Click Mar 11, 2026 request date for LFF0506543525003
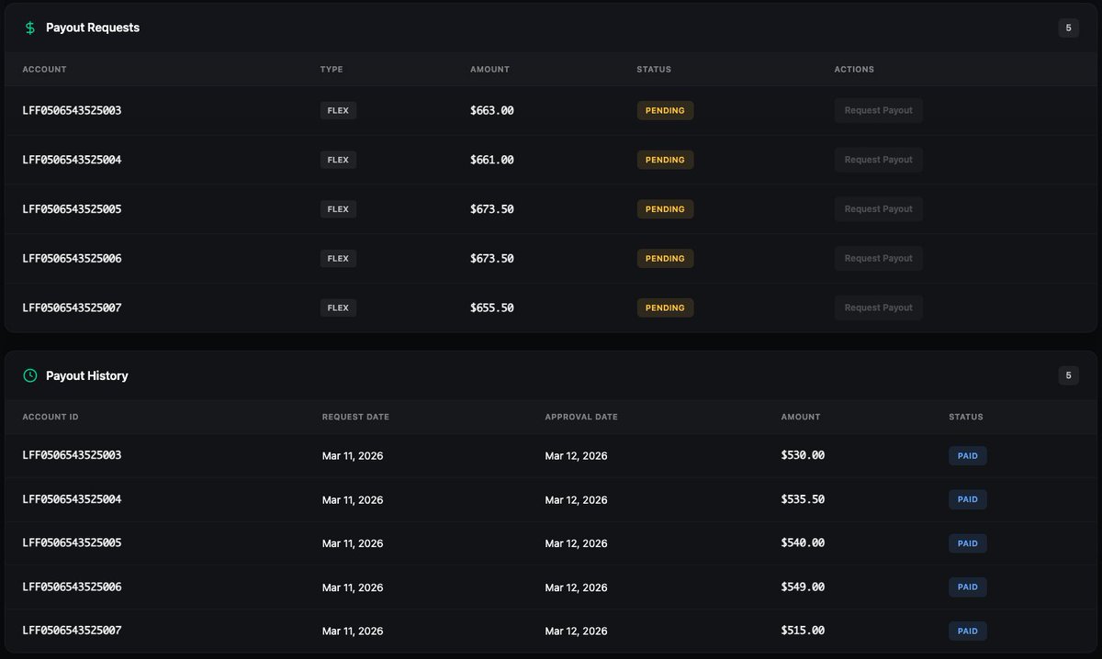 pyautogui.click(x=353, y=456)
